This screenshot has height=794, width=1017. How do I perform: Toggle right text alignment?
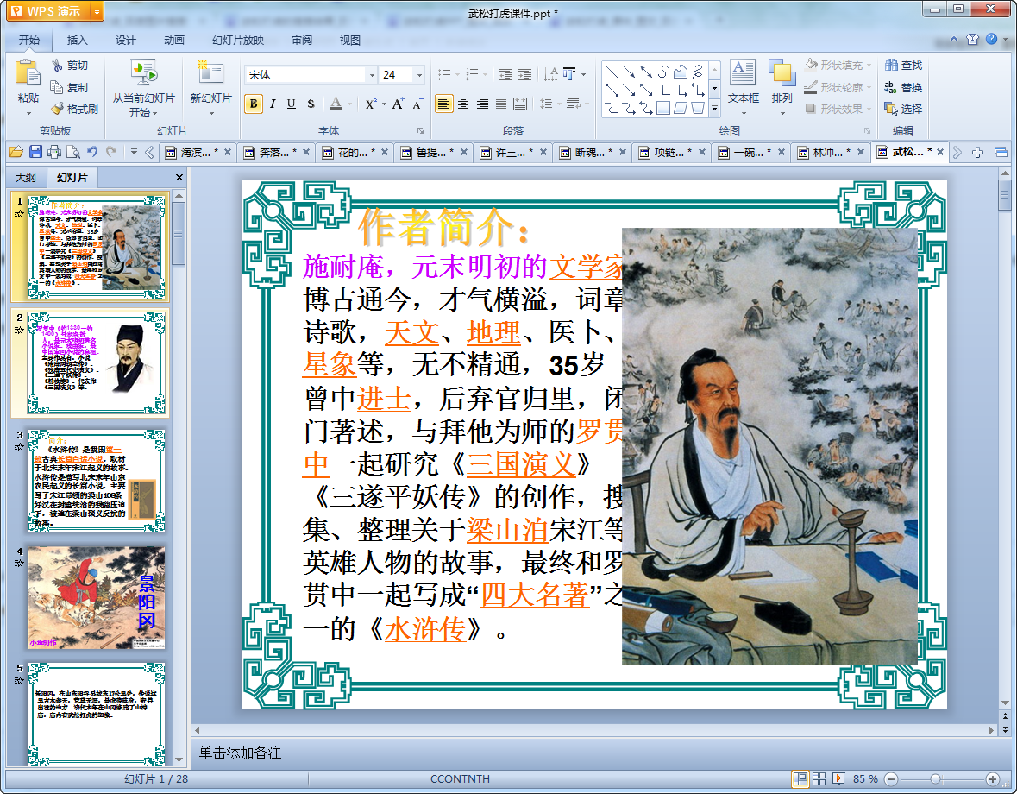point(482,104)
